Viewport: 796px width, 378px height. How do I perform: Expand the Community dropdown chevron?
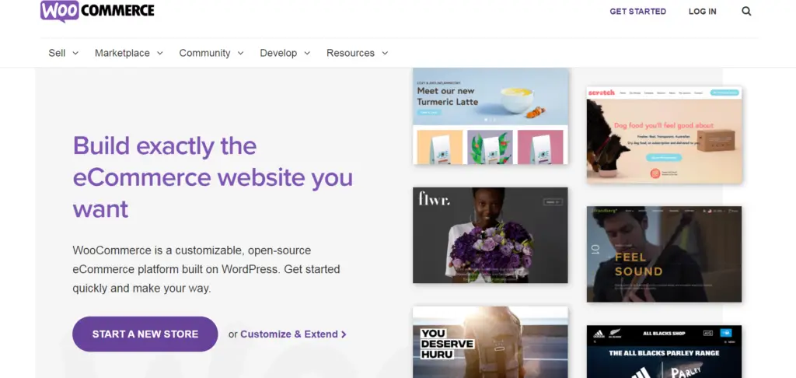coord(240,54)
